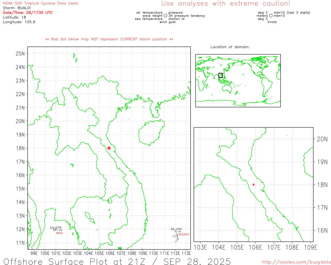This screenshot has height=265, width=331.
Task: Click the 'Use analyses with extreme caution!' heading
Action: click(225, 4)
